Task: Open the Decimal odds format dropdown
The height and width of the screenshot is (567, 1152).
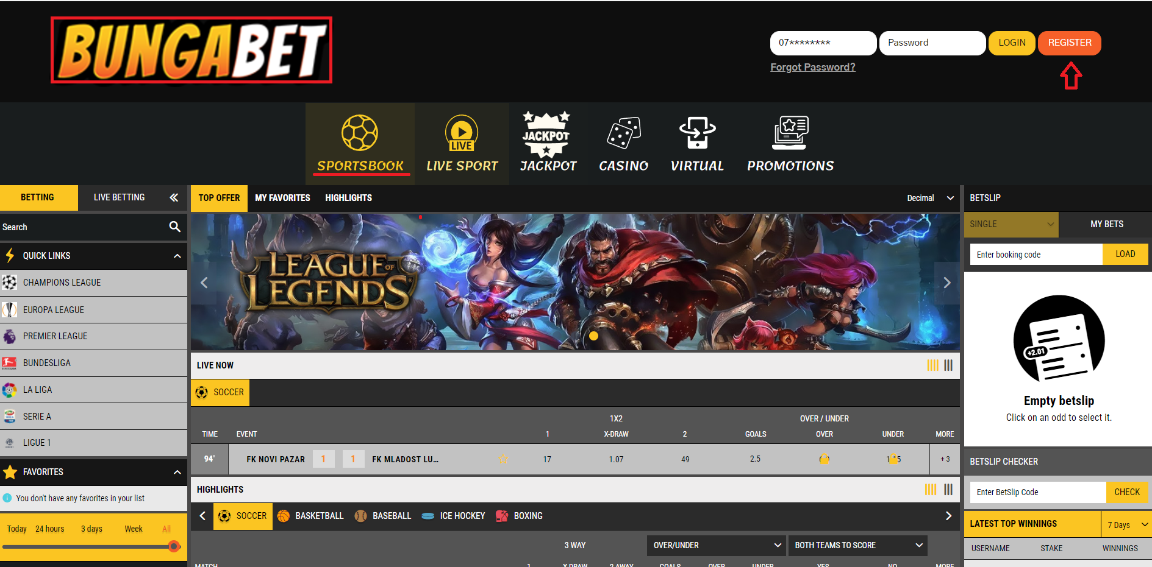Action: pyautogui.click(x=930, y=198)
